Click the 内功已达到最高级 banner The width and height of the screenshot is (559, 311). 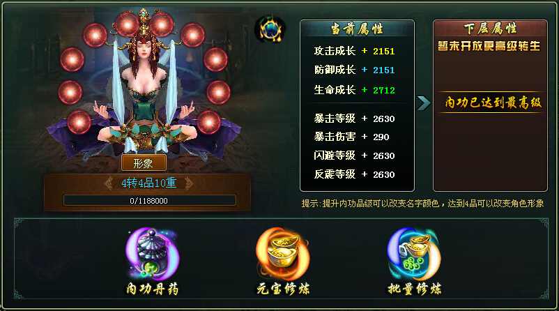[493, 103]
